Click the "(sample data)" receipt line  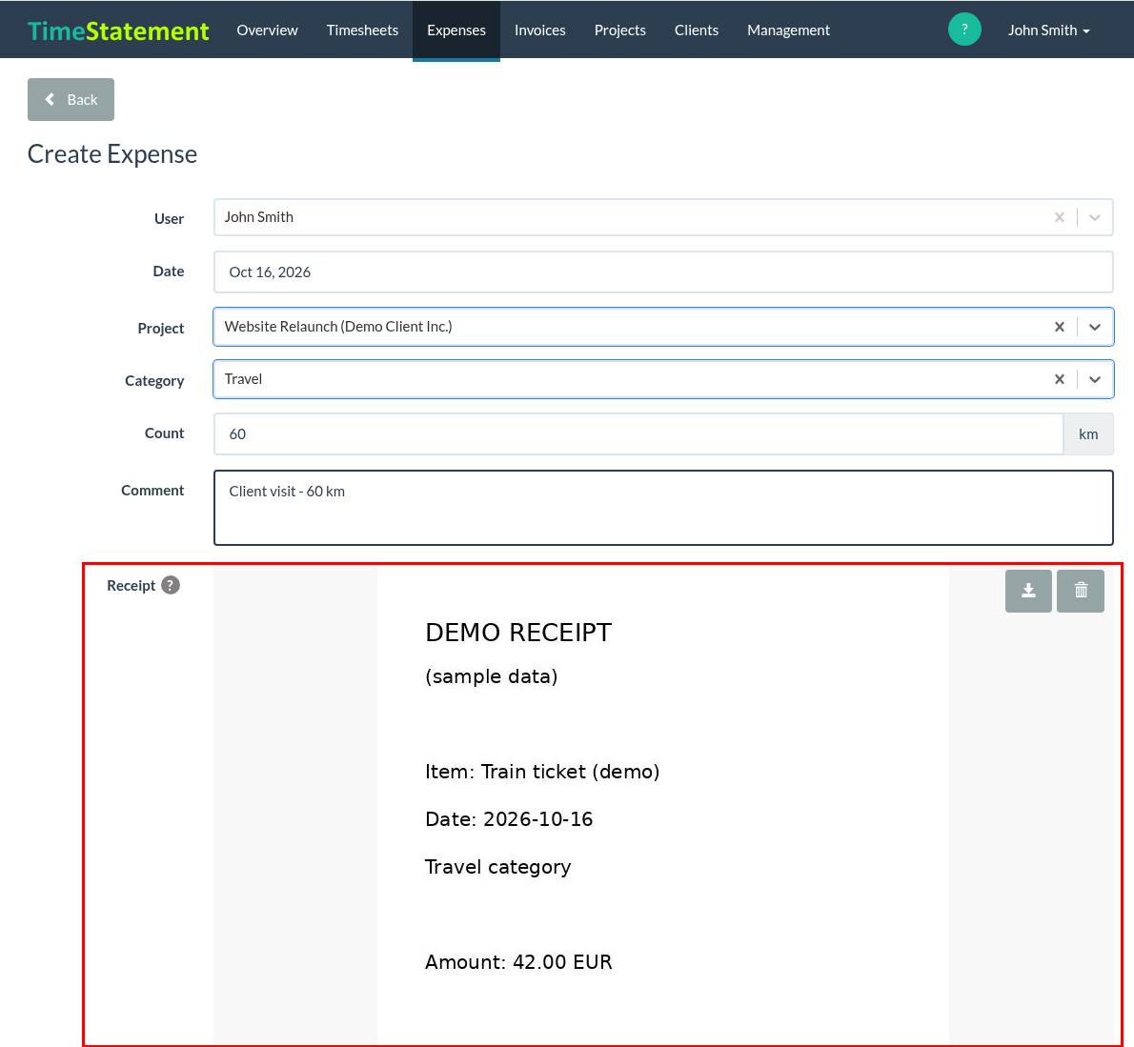492,676
